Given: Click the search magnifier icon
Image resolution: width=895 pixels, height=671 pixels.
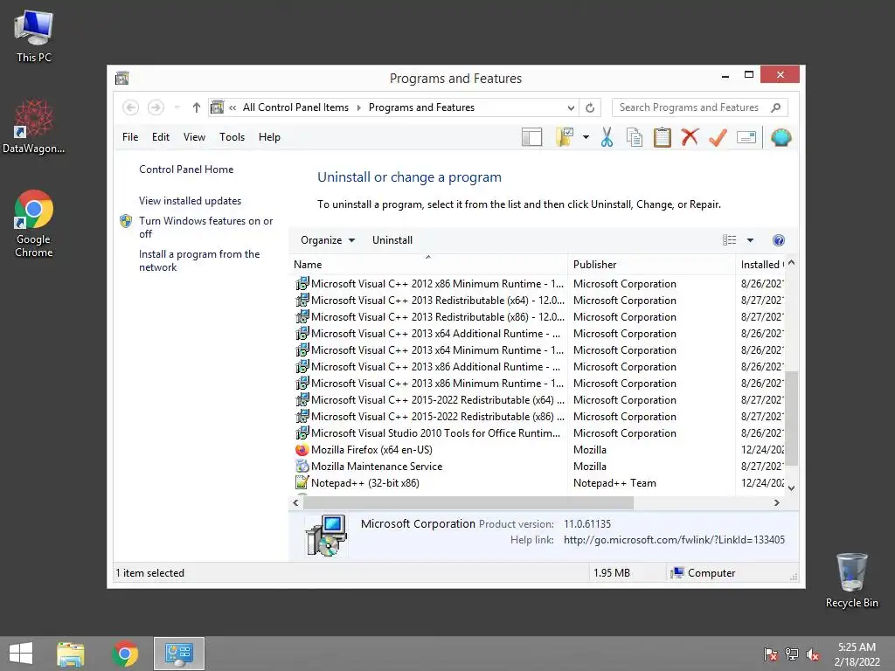Looking at the screenshot, I should pos(776,107).
